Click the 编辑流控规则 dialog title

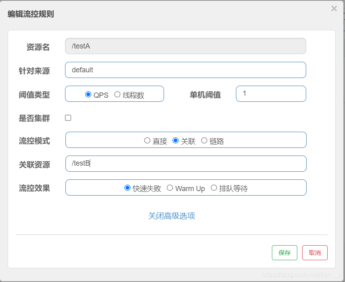(x=31, y=14)
